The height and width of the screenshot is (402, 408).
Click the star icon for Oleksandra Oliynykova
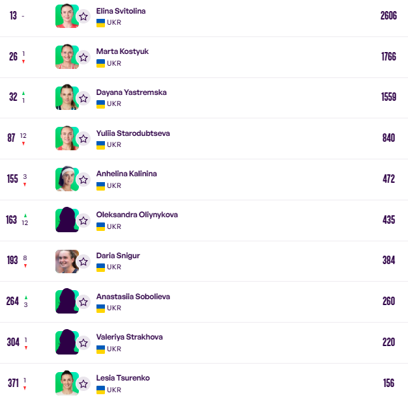click(x=83, y=221)
